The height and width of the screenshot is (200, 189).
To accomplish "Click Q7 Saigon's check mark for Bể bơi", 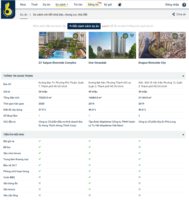I will click(40, 147).
